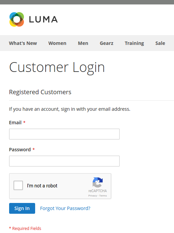
Task: Open the Training menu item
Action: click(x=134, y=43)
